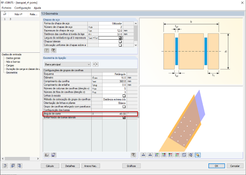Image resolution: width=246 pixels, height=175 pixels.
Task: Click the Nós nº column header
Action: point(18,14)
